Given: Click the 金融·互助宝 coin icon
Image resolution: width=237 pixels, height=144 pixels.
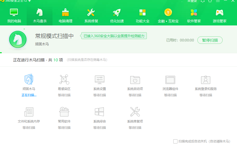Looking at the screenshot, I should (x=168, y=12).
